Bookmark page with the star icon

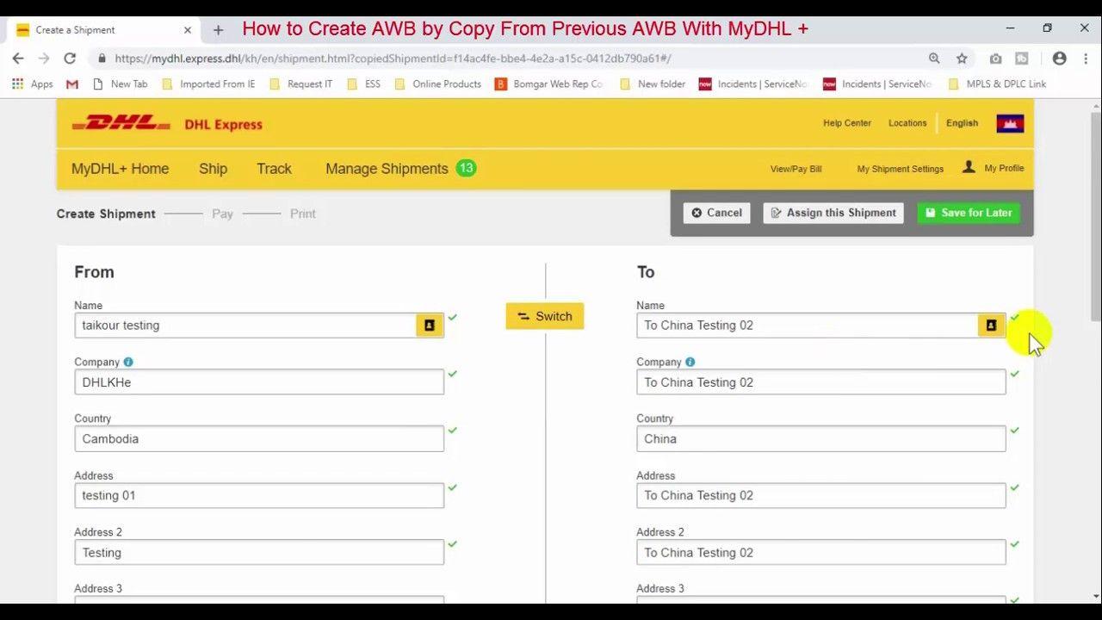pos(962,59)
